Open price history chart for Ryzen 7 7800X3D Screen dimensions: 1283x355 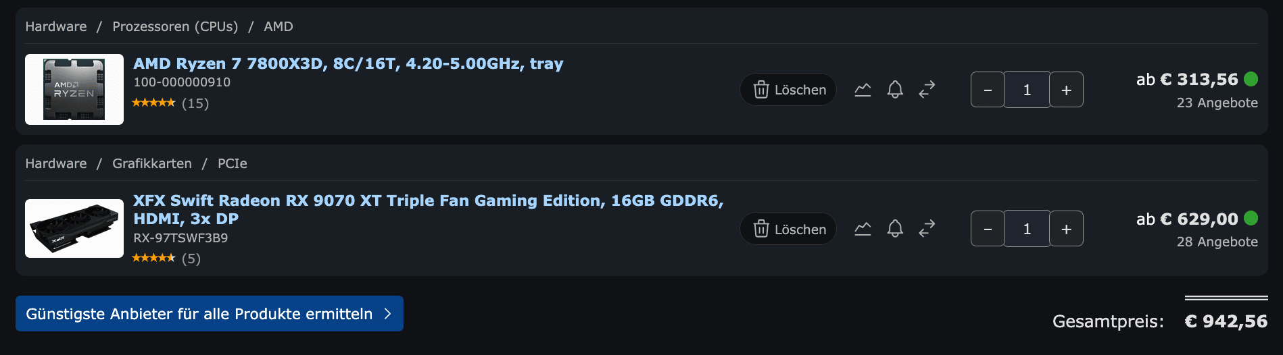[x=863, y=90]
